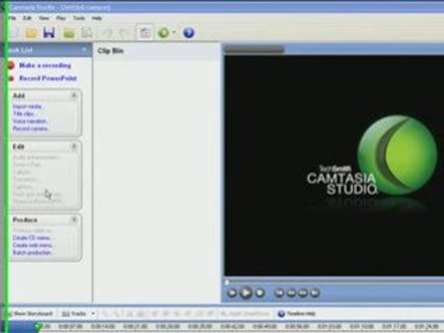Screen dimensions: 444x333
Task: Click Timeline help button
Action: [297, 314]
